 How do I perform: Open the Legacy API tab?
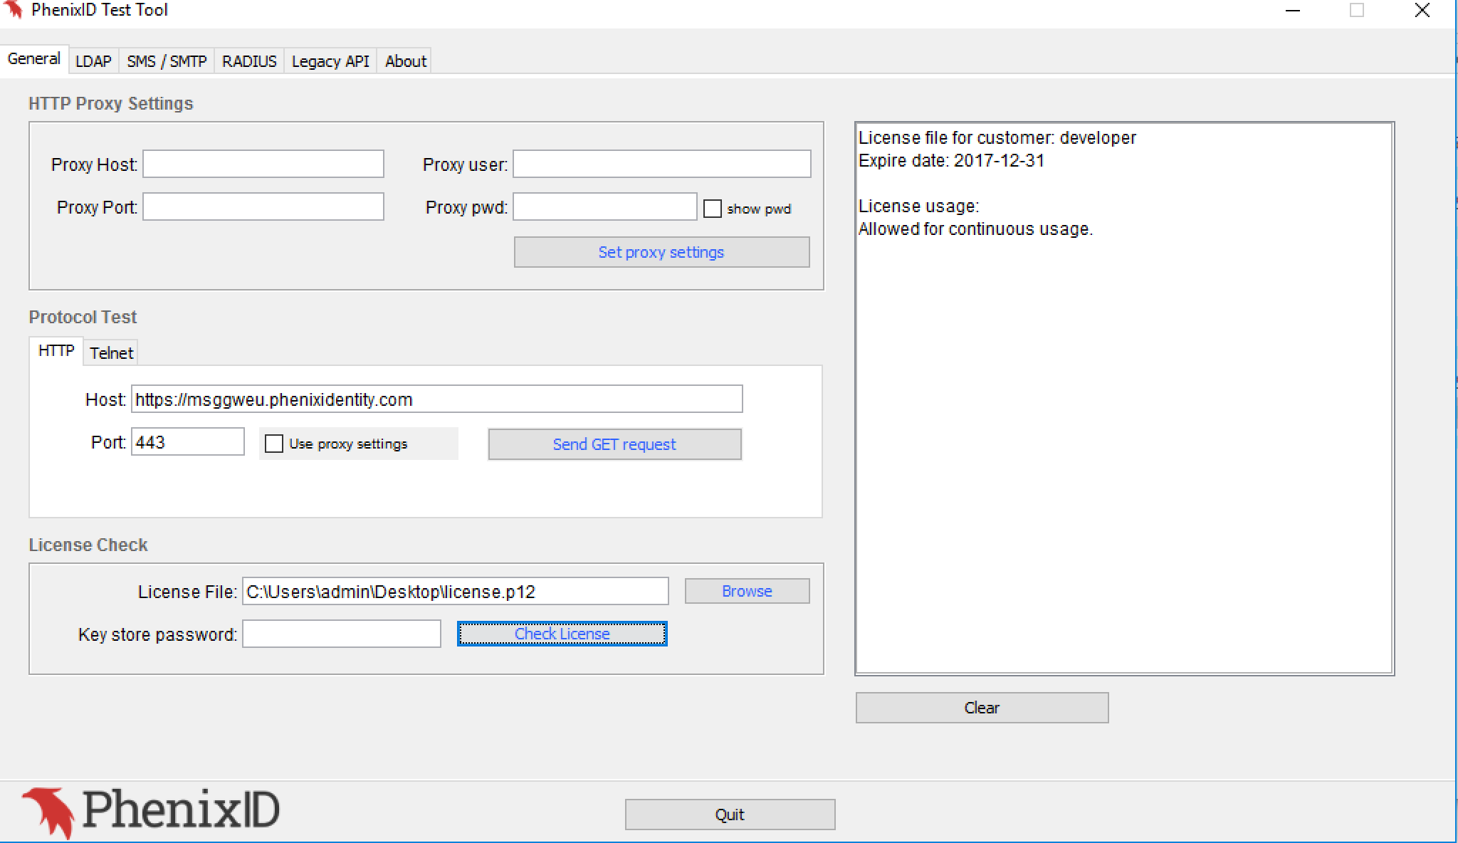coord(330,61)
